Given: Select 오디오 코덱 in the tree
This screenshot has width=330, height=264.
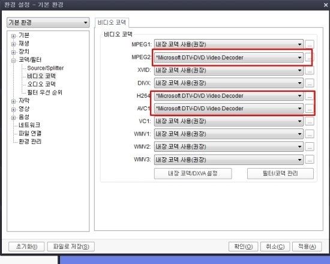Looking at the screenshot, I should (41, 84).
